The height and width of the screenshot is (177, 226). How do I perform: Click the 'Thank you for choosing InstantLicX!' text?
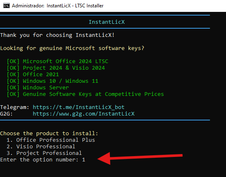click(x=57, y=35)
